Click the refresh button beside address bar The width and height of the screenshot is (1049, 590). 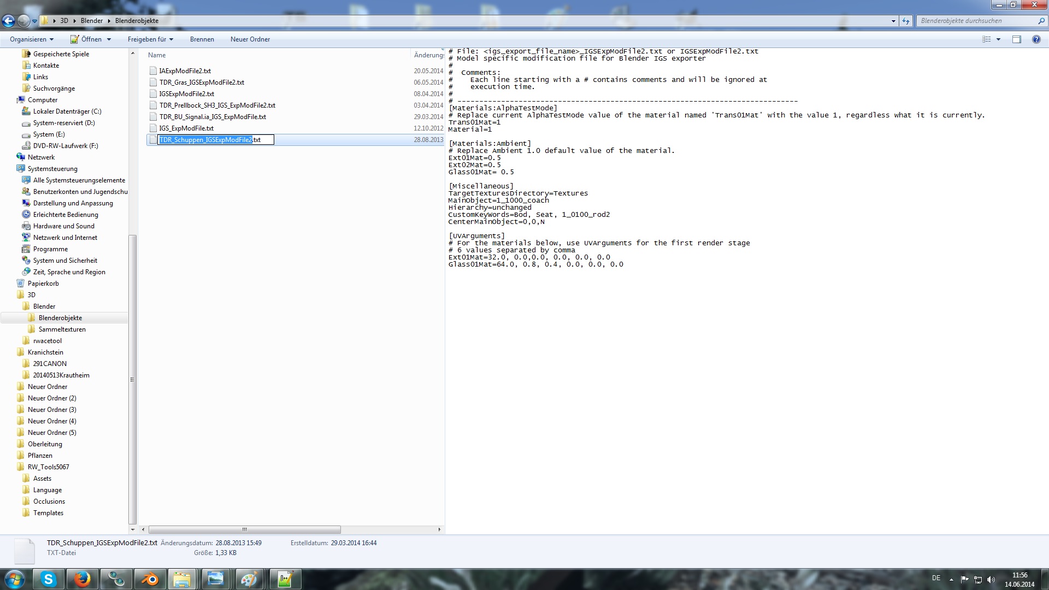tap(906, 21)
